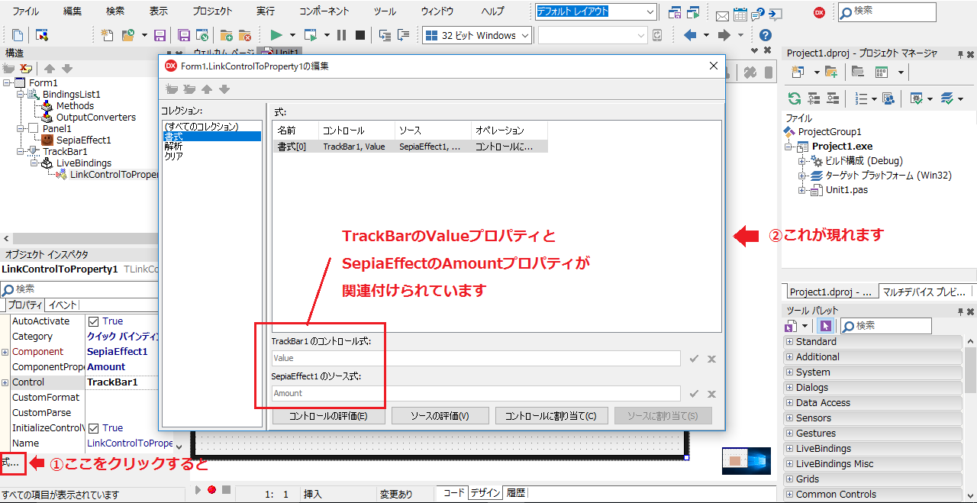The image size is (977, 503).
Task: Switch to the デザイン tab at the bottom
Action: point(485,492)
